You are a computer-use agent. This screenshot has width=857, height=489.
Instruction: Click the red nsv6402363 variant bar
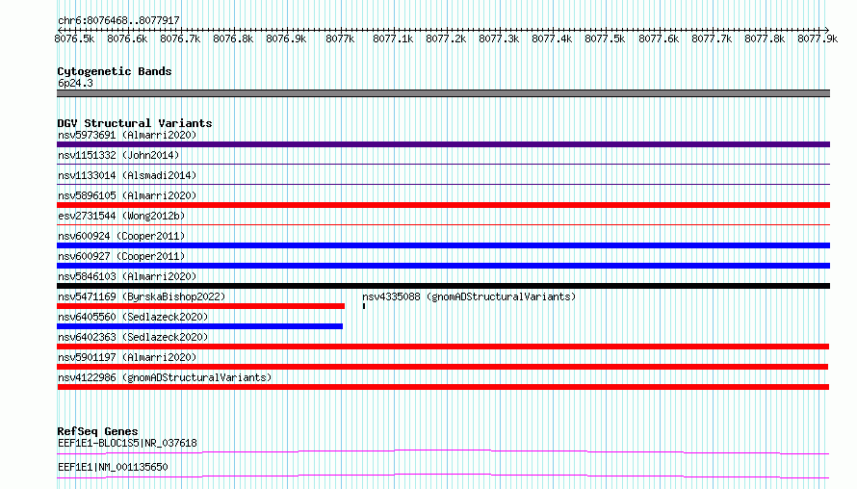(443, 347)
